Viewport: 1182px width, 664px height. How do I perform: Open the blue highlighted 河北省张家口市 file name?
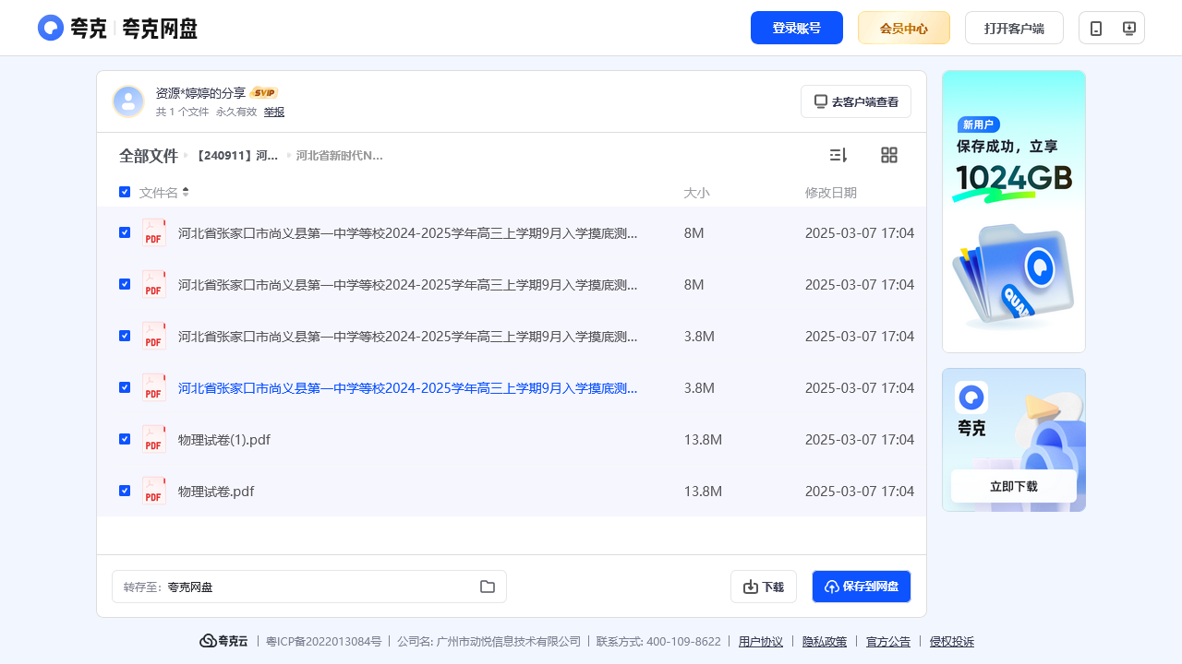click(407, 388)
